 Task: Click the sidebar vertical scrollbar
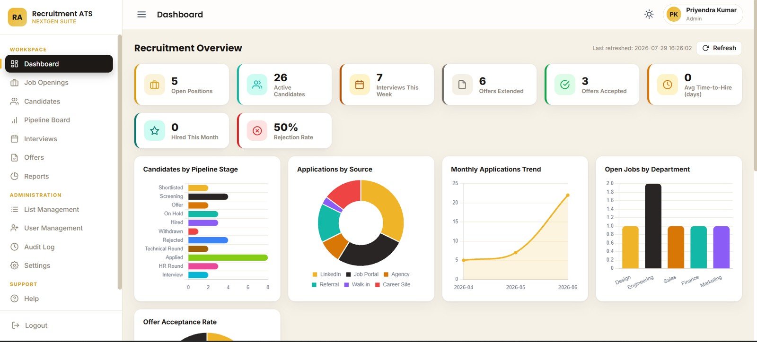[120, 162]
